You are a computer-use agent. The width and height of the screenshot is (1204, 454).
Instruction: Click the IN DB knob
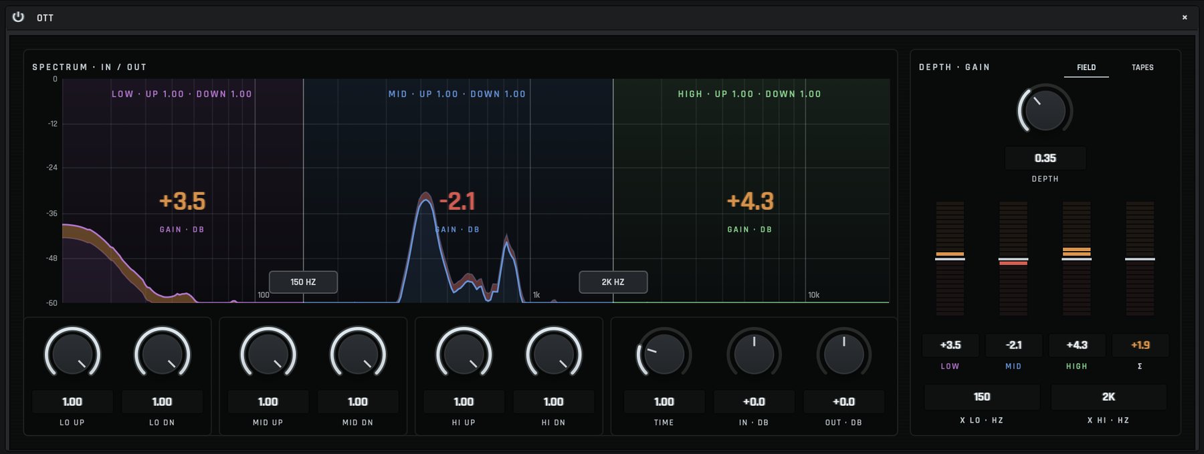[754, 353]
